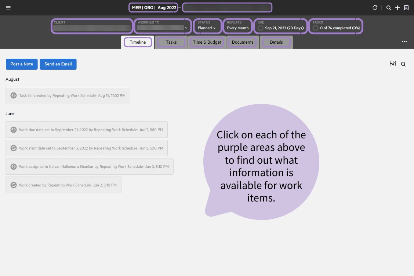This screenshot has width=414, height=276.
Task: Mark the DUE item circle as complete
Action: [x=260, y=28]
